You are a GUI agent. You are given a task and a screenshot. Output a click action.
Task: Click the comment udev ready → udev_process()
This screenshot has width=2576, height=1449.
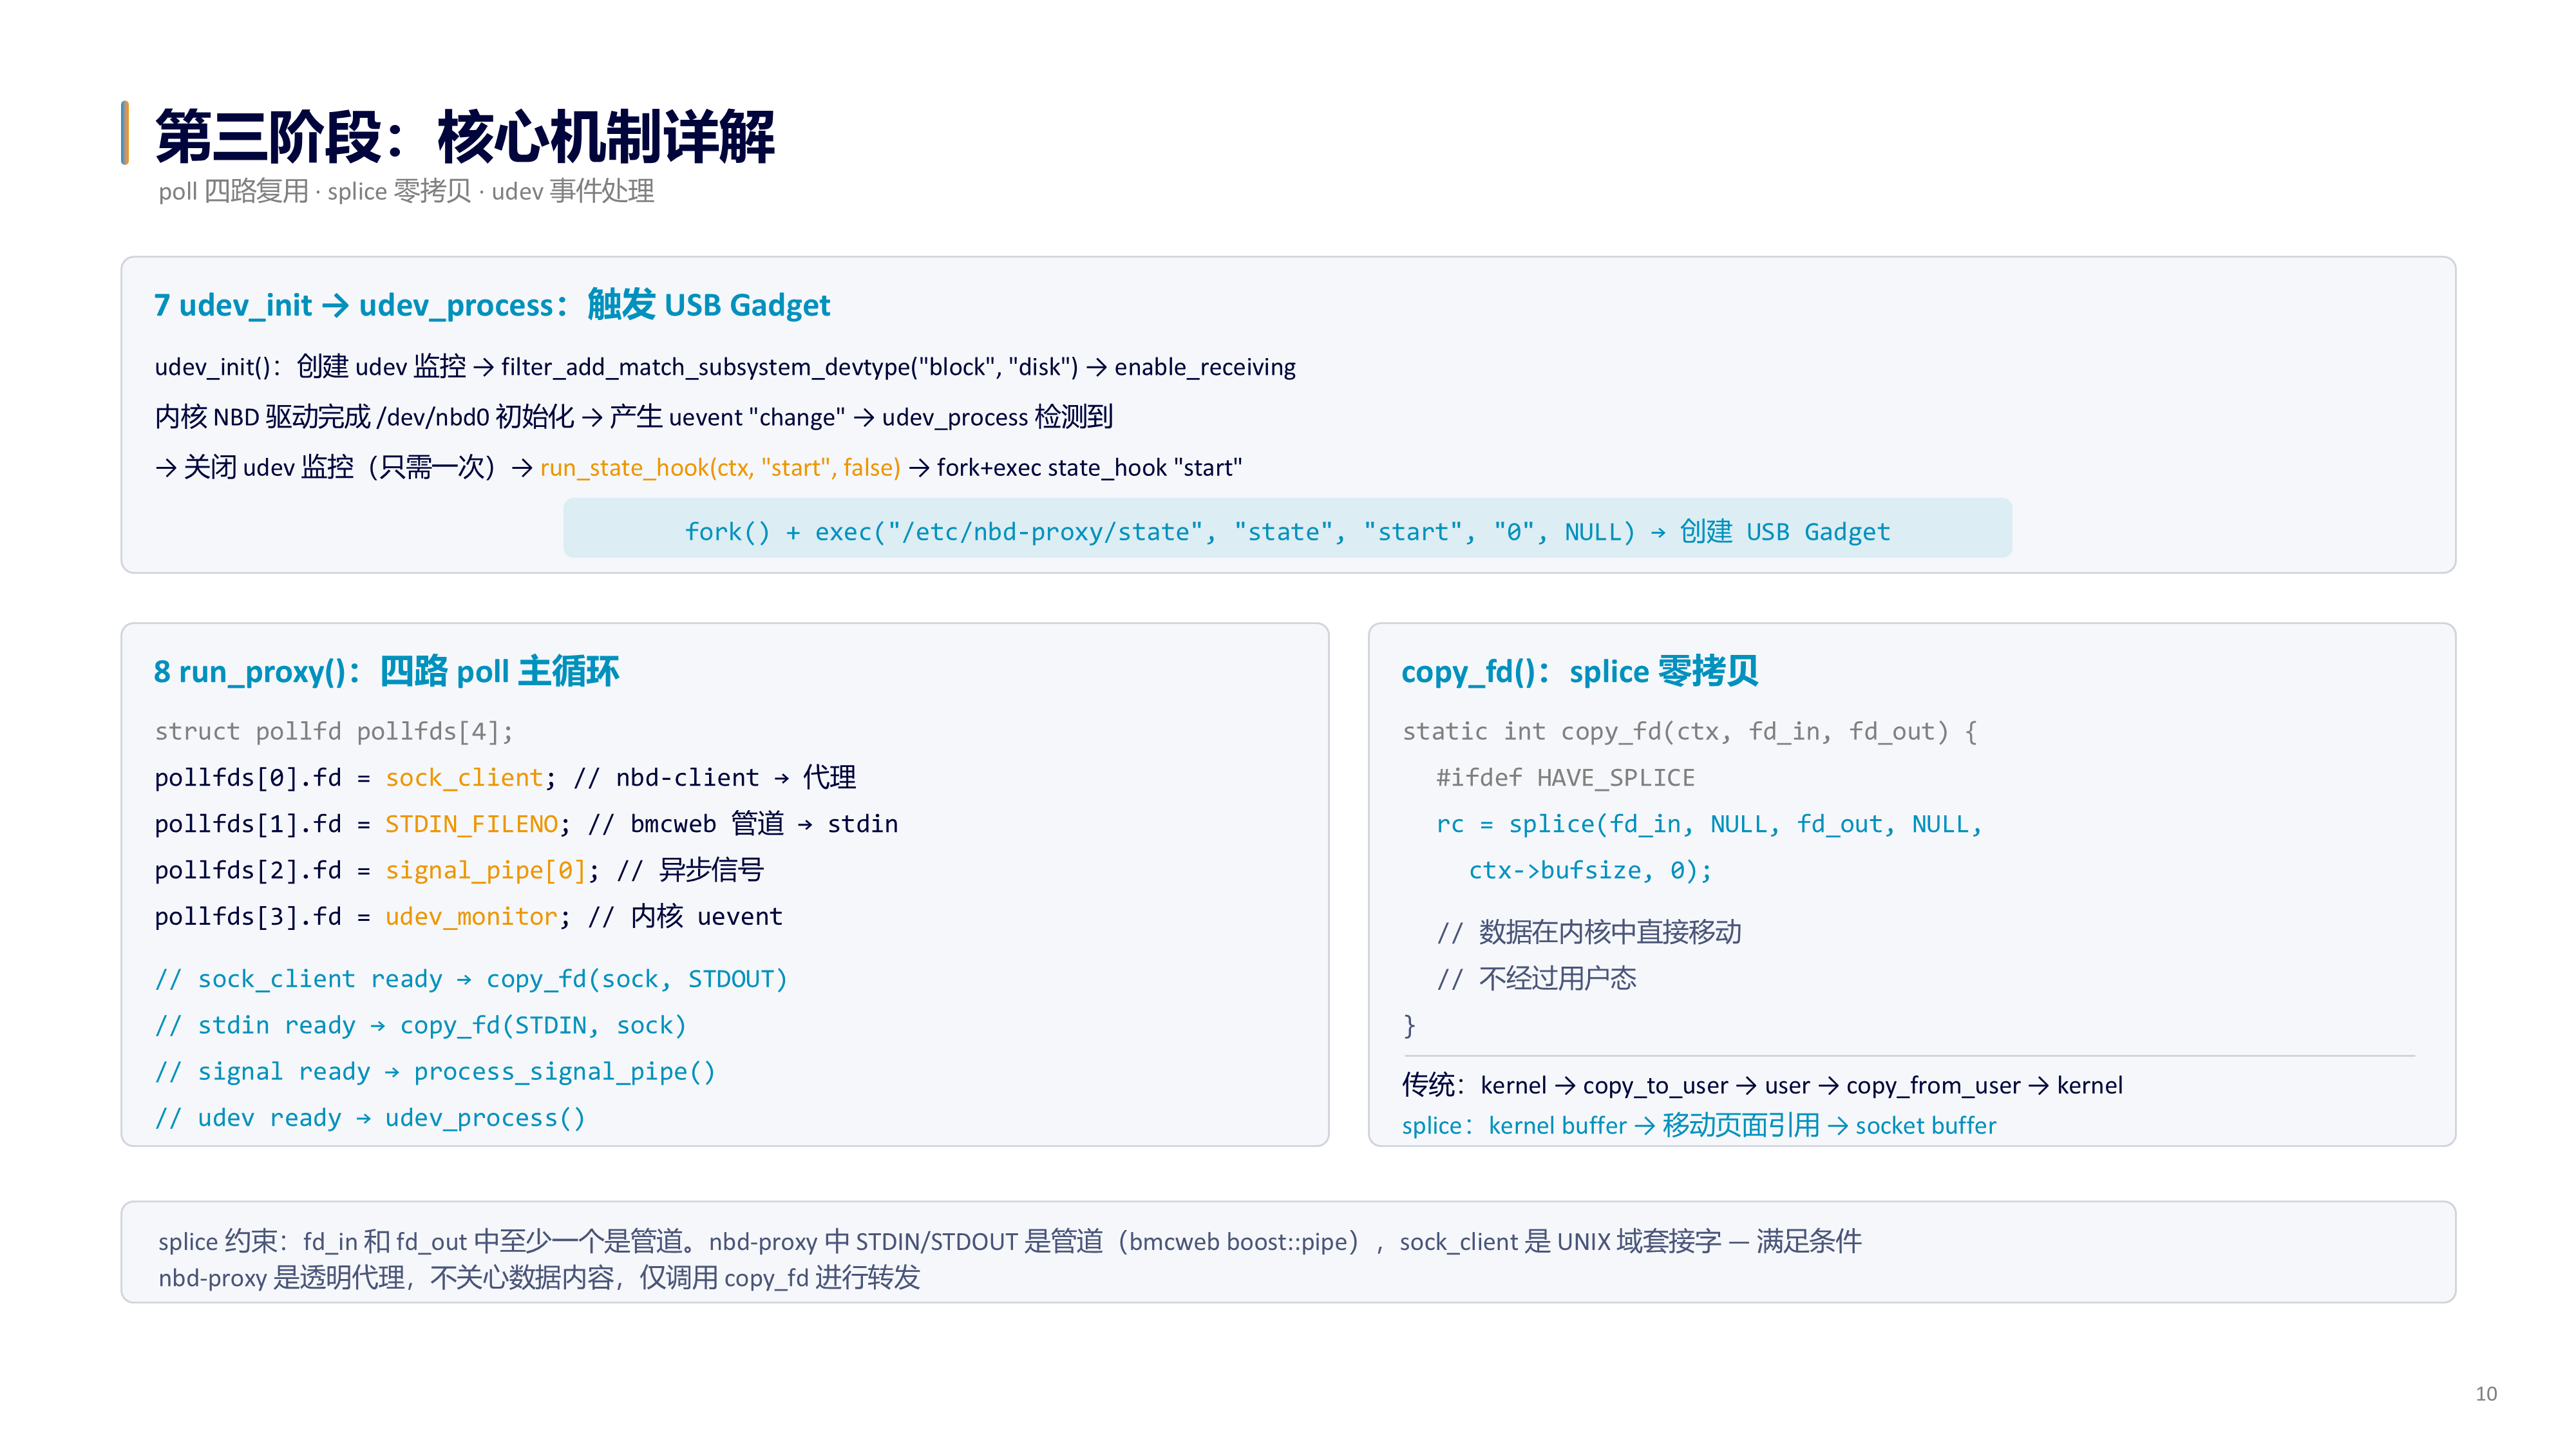coord(370,1118)
